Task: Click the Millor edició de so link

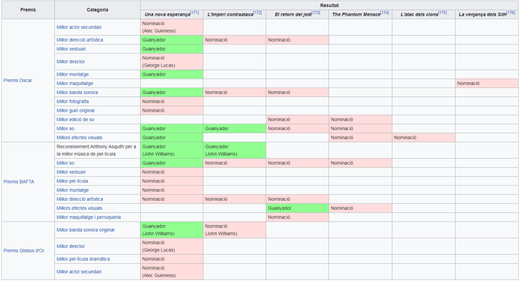Action: tap(75, 119)
